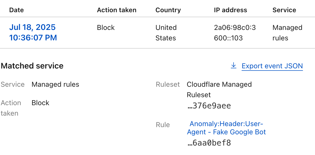The height and width of the screenshot is (155, 315).
Task: Click the Action taken column header
Action: tap(117, 10)
